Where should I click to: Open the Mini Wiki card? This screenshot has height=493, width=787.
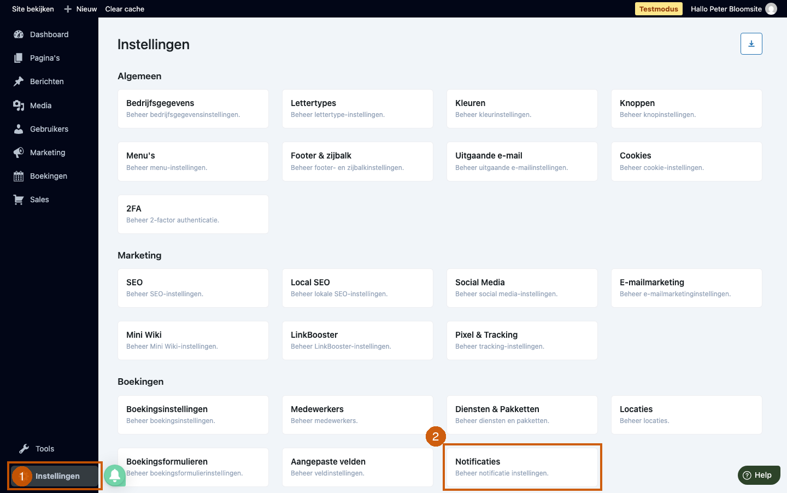pyautogui.click(x=193, y=341)
